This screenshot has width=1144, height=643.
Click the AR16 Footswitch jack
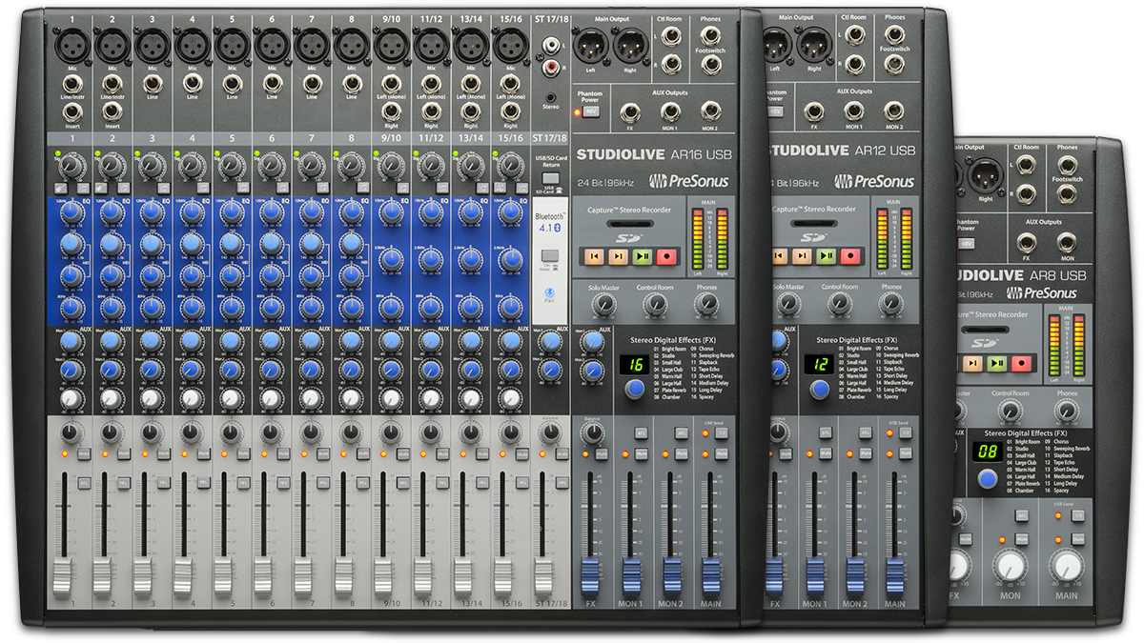[709, 65]
